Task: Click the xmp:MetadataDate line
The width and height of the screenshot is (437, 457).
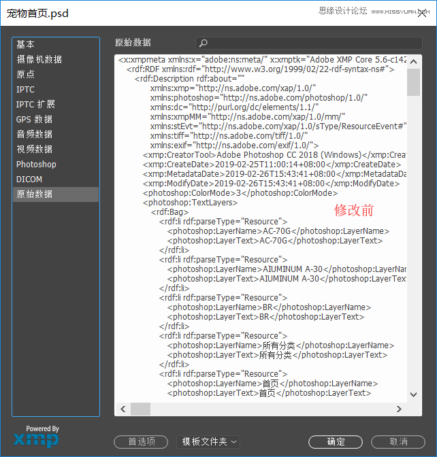Action: [274, 174]
